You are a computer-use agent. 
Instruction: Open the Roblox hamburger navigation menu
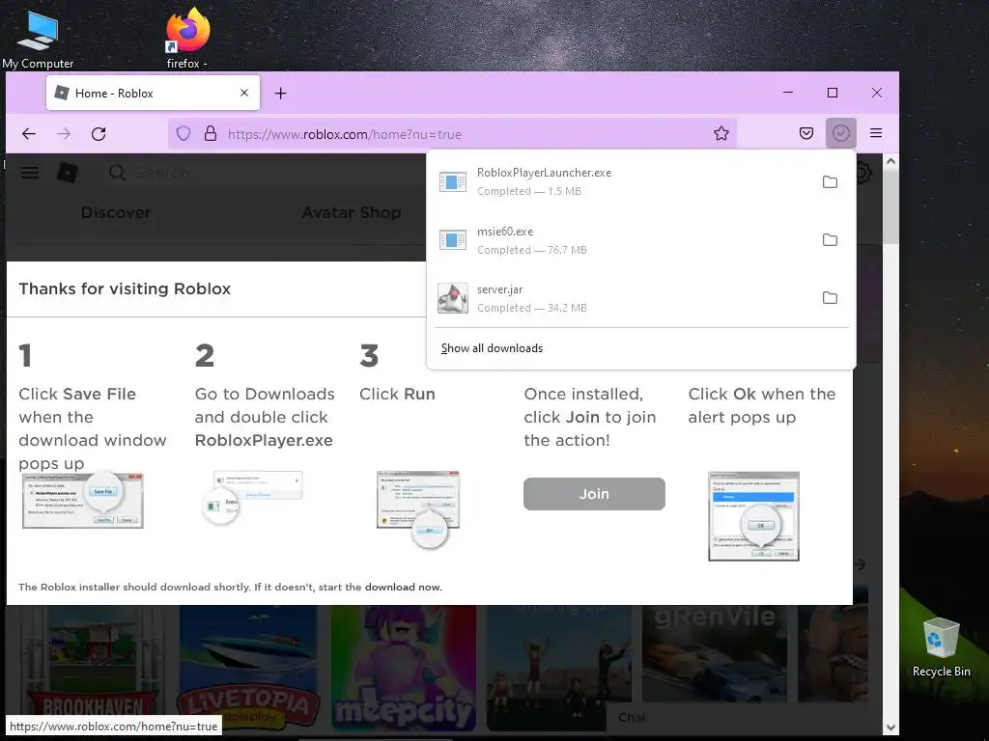pyautogui.click(x=30, y=173)
